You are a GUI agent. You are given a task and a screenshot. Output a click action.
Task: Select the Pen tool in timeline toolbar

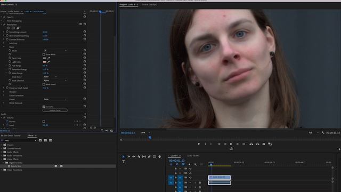149,156
